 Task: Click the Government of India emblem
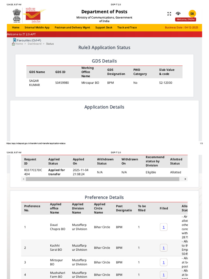click(x=16, y=16)
